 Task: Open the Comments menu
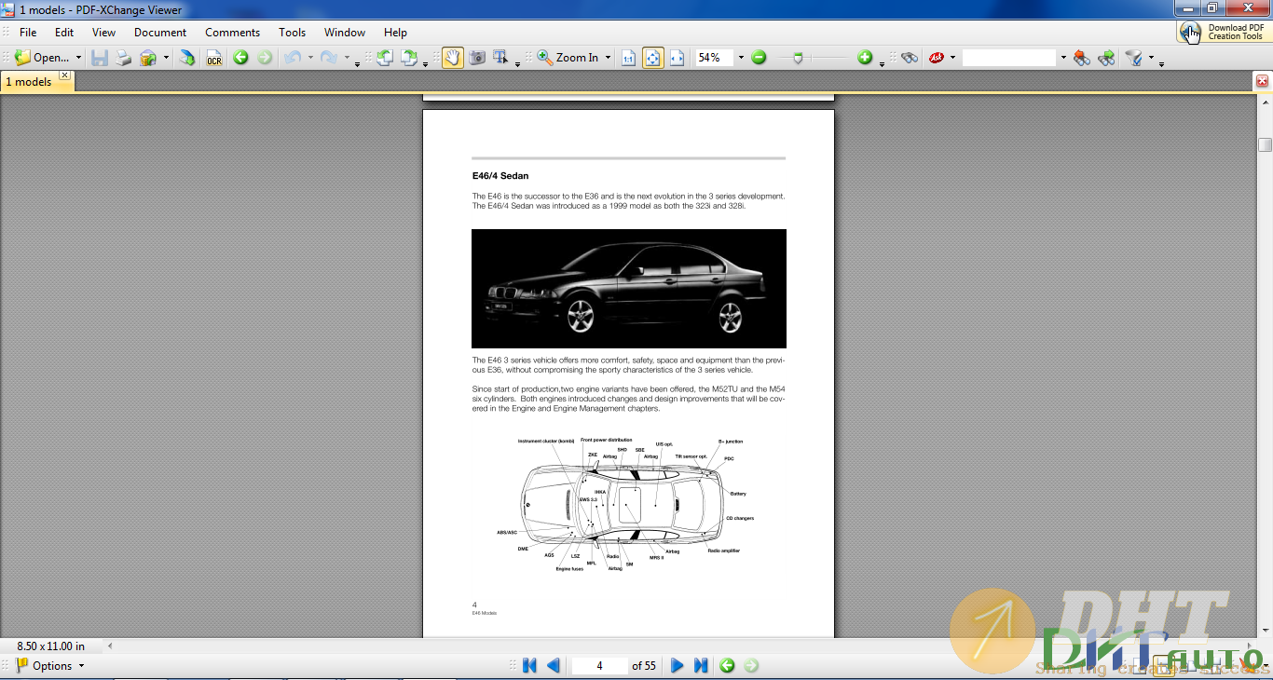click(x=233, y=32)
